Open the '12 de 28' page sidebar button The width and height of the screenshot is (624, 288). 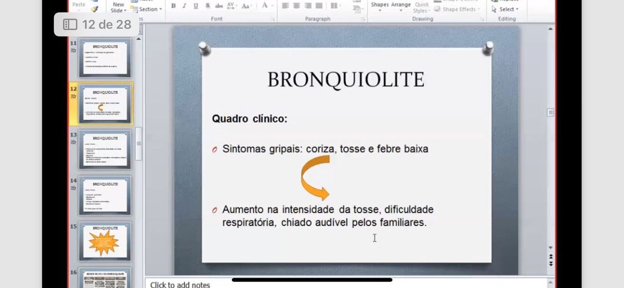pyautogui.click(x=97, y=24)
